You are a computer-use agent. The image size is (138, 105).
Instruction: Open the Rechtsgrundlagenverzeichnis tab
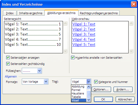coord(99,13)
